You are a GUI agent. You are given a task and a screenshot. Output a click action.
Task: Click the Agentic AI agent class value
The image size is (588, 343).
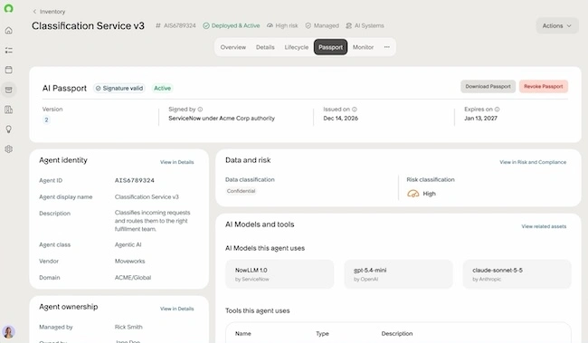coord(128,244)
